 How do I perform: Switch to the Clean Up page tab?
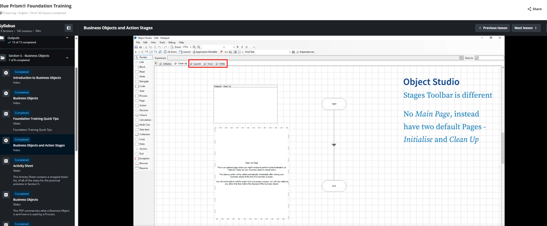click(x=180, y=64)
